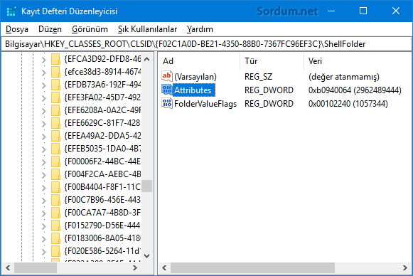This screenshot has height=276, width=413.
Task: Click tree pane scroll down arrow
Action: pos(147,255)
